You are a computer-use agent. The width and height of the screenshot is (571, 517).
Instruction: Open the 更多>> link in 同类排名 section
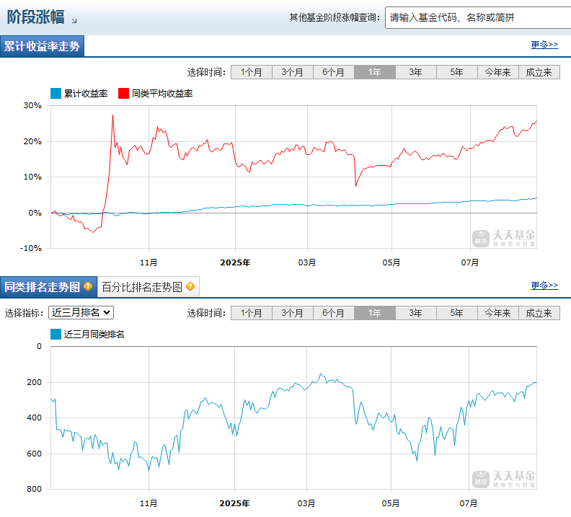544,286
